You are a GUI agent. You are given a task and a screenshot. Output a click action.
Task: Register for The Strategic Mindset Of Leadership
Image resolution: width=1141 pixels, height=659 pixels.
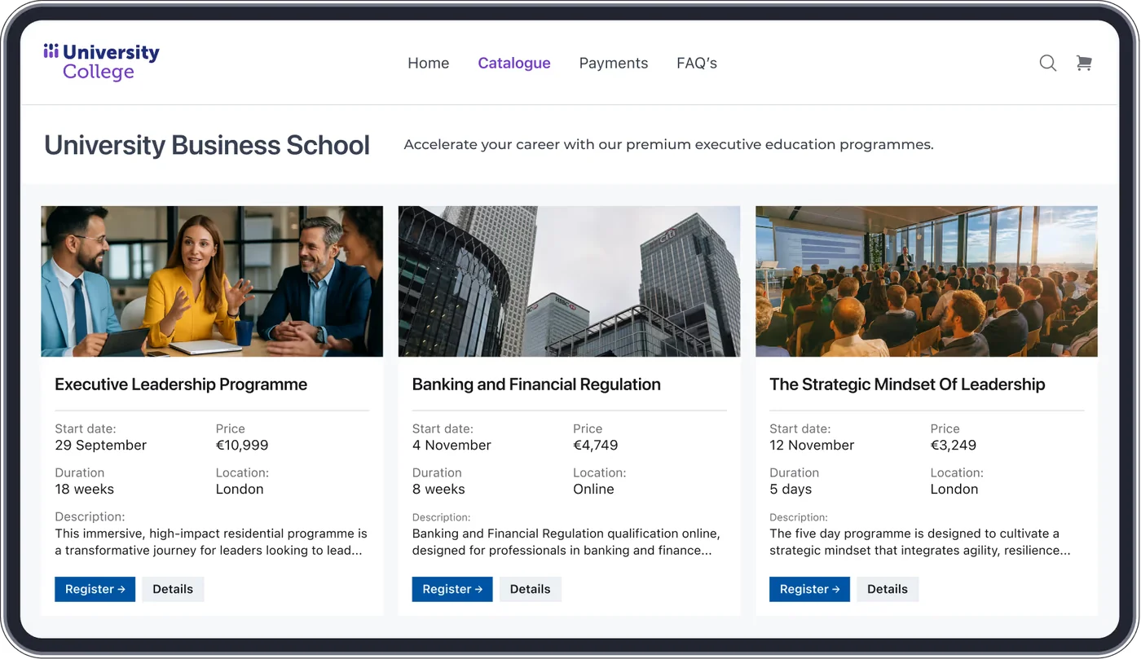click(x=809, y=589)
